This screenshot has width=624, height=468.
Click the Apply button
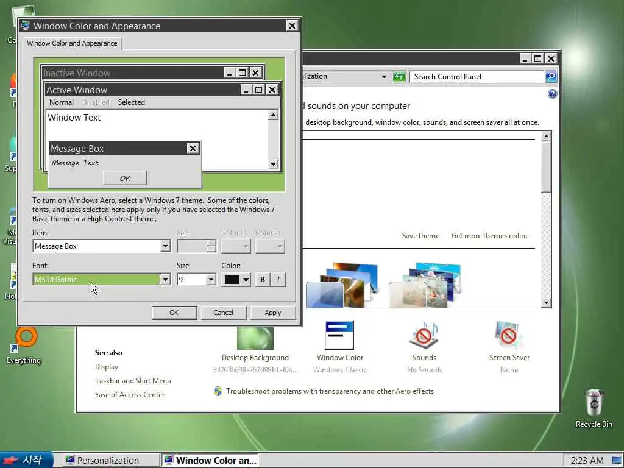point(273,313)
